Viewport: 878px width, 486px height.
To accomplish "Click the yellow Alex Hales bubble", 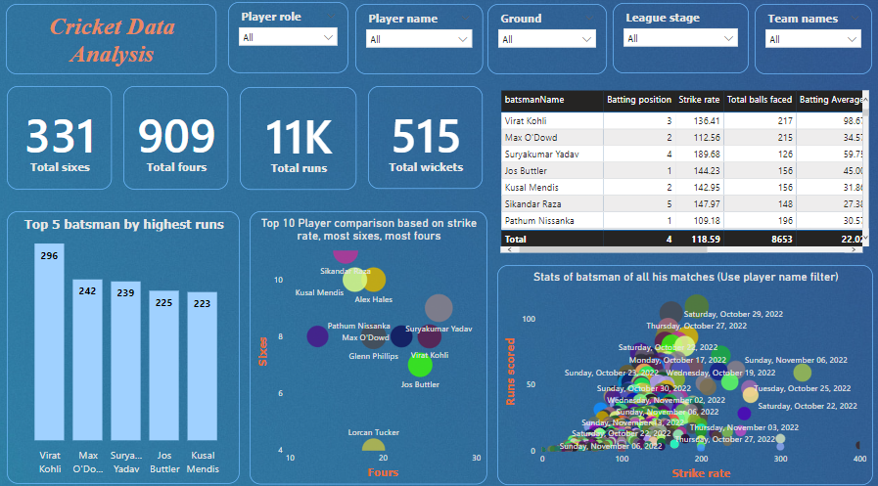I will coord(374,281).
